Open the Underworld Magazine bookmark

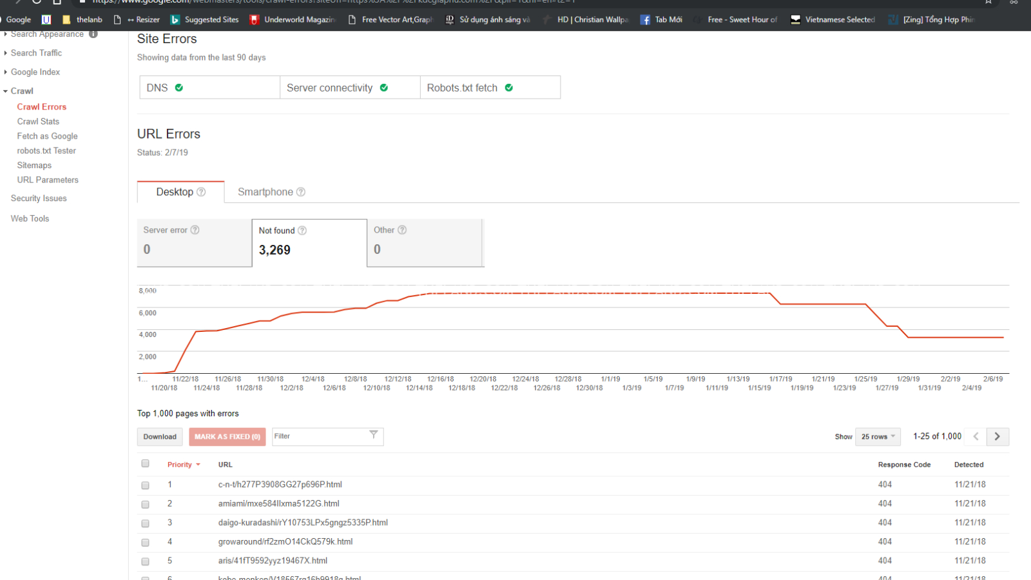293,19
